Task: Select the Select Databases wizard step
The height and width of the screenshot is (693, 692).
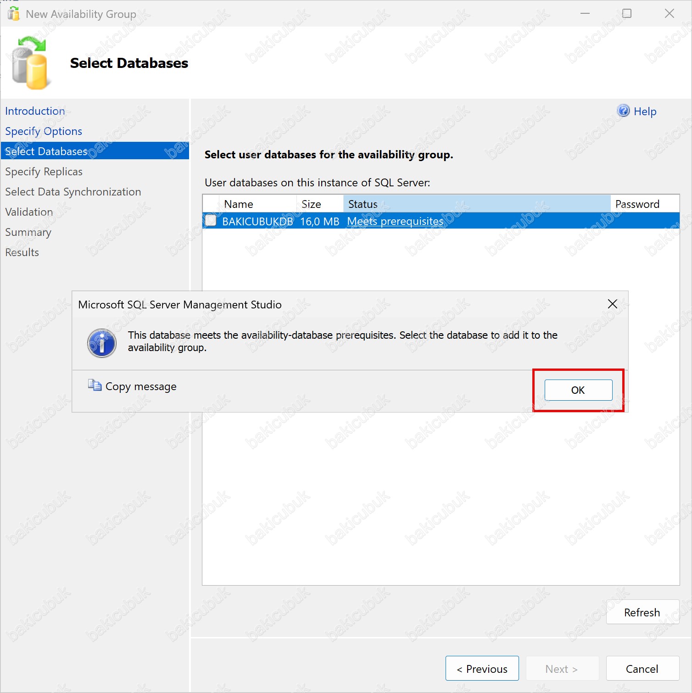Action: click(46, 151)
